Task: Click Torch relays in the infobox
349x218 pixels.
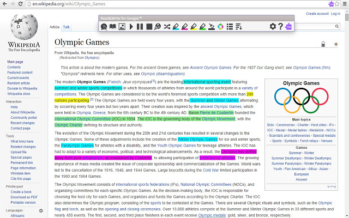Action: point(309,141)
